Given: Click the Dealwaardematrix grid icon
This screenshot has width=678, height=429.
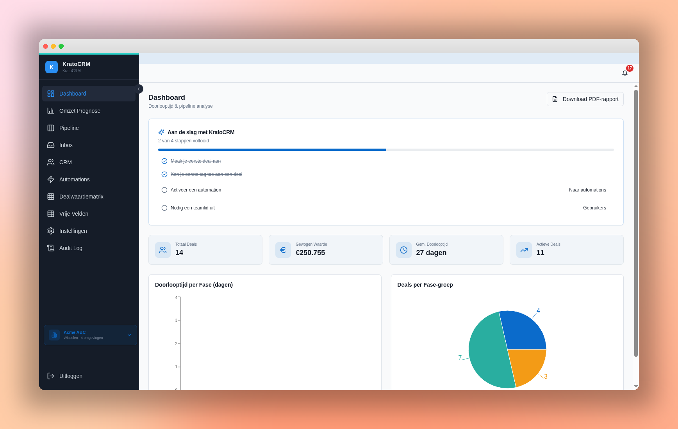Looking at the screenshot, I should click(x=51, y=197).
